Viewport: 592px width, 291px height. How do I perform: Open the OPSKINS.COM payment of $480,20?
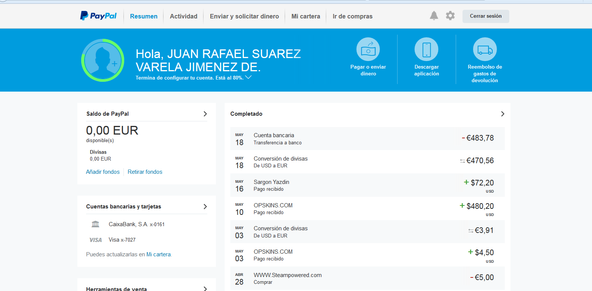(367, 208)
